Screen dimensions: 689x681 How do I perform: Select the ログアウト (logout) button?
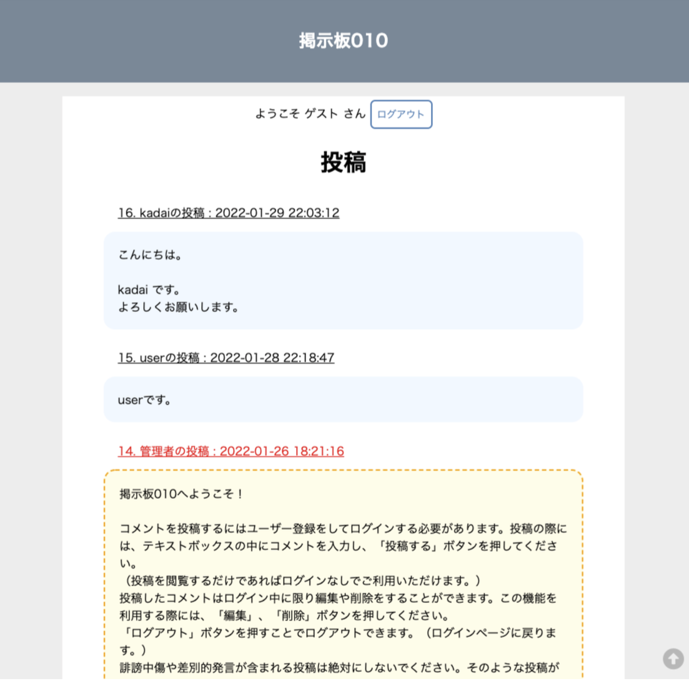pos(401,114)
